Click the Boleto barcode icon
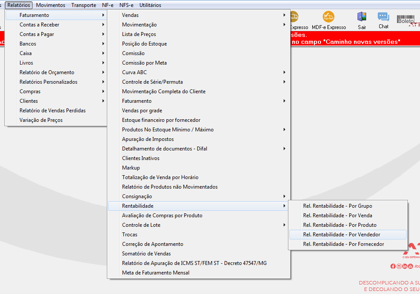 pyautogui.click(x=405, y=20)
